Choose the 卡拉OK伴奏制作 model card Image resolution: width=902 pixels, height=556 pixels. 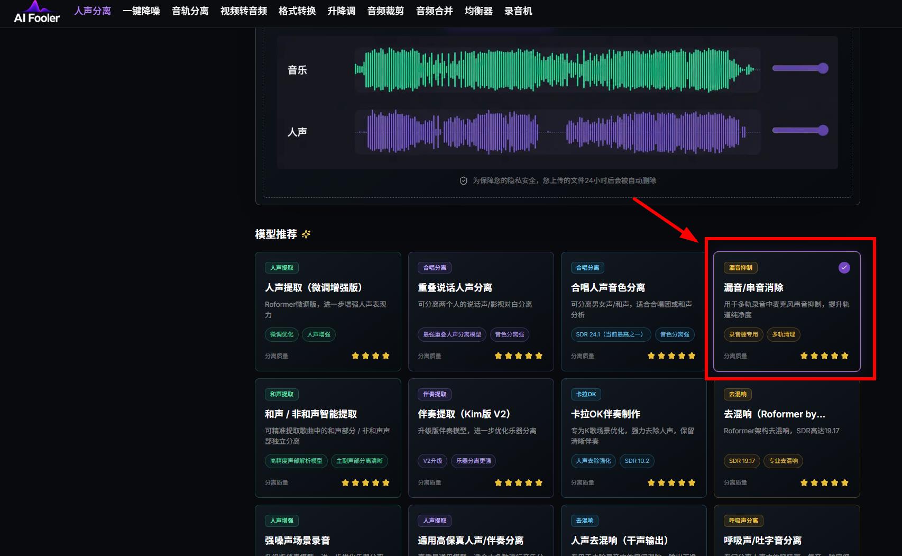coord(634,438)
